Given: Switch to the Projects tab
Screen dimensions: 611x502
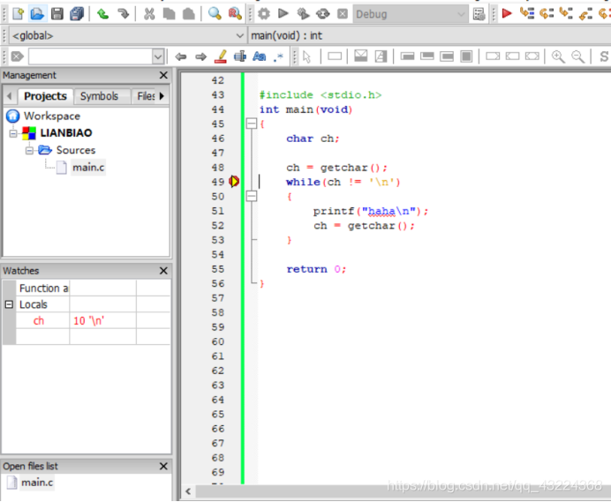Looking at the screenshot, I should (45, 96).
